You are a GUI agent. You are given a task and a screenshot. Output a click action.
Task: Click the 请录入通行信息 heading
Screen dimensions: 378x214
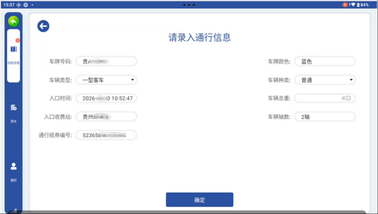pos(200,37)
